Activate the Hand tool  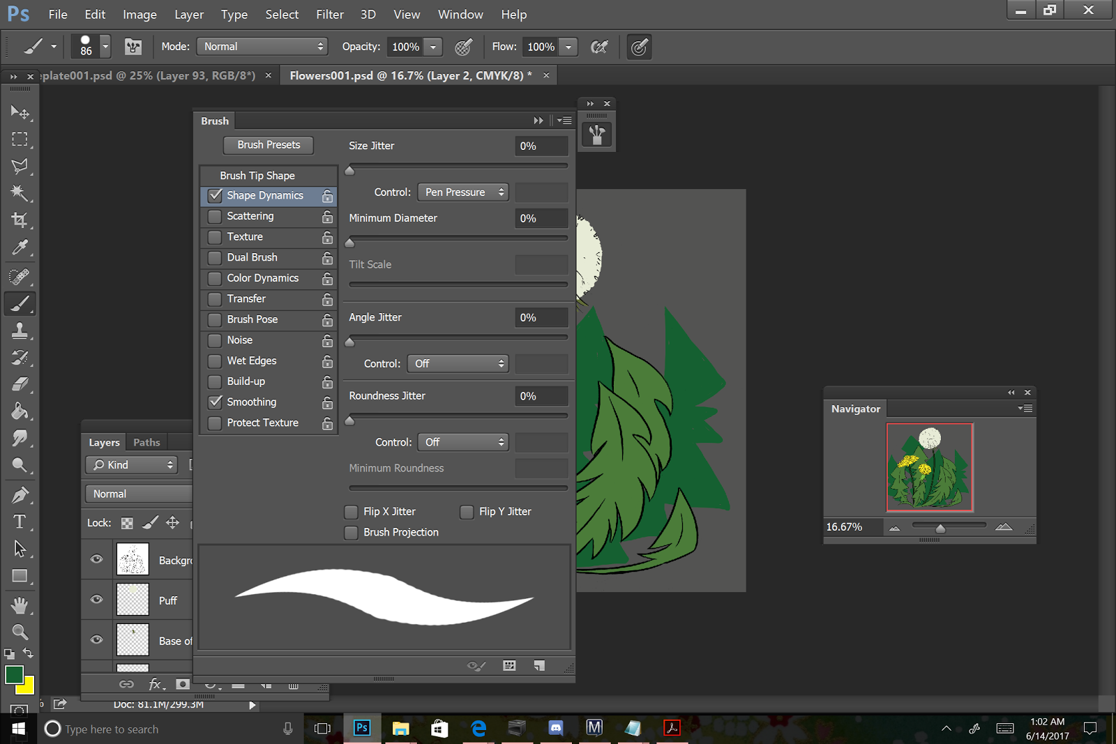click(20, 605)
